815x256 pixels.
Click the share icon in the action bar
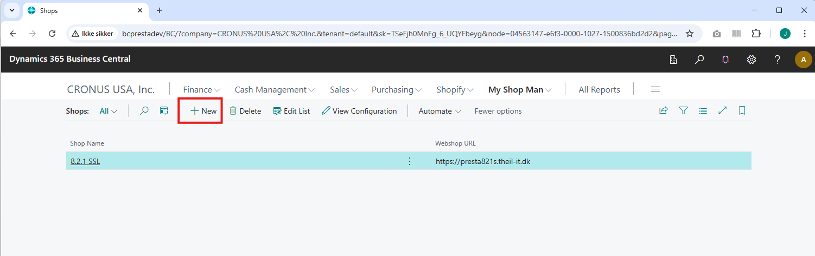[x=663, y=111]
